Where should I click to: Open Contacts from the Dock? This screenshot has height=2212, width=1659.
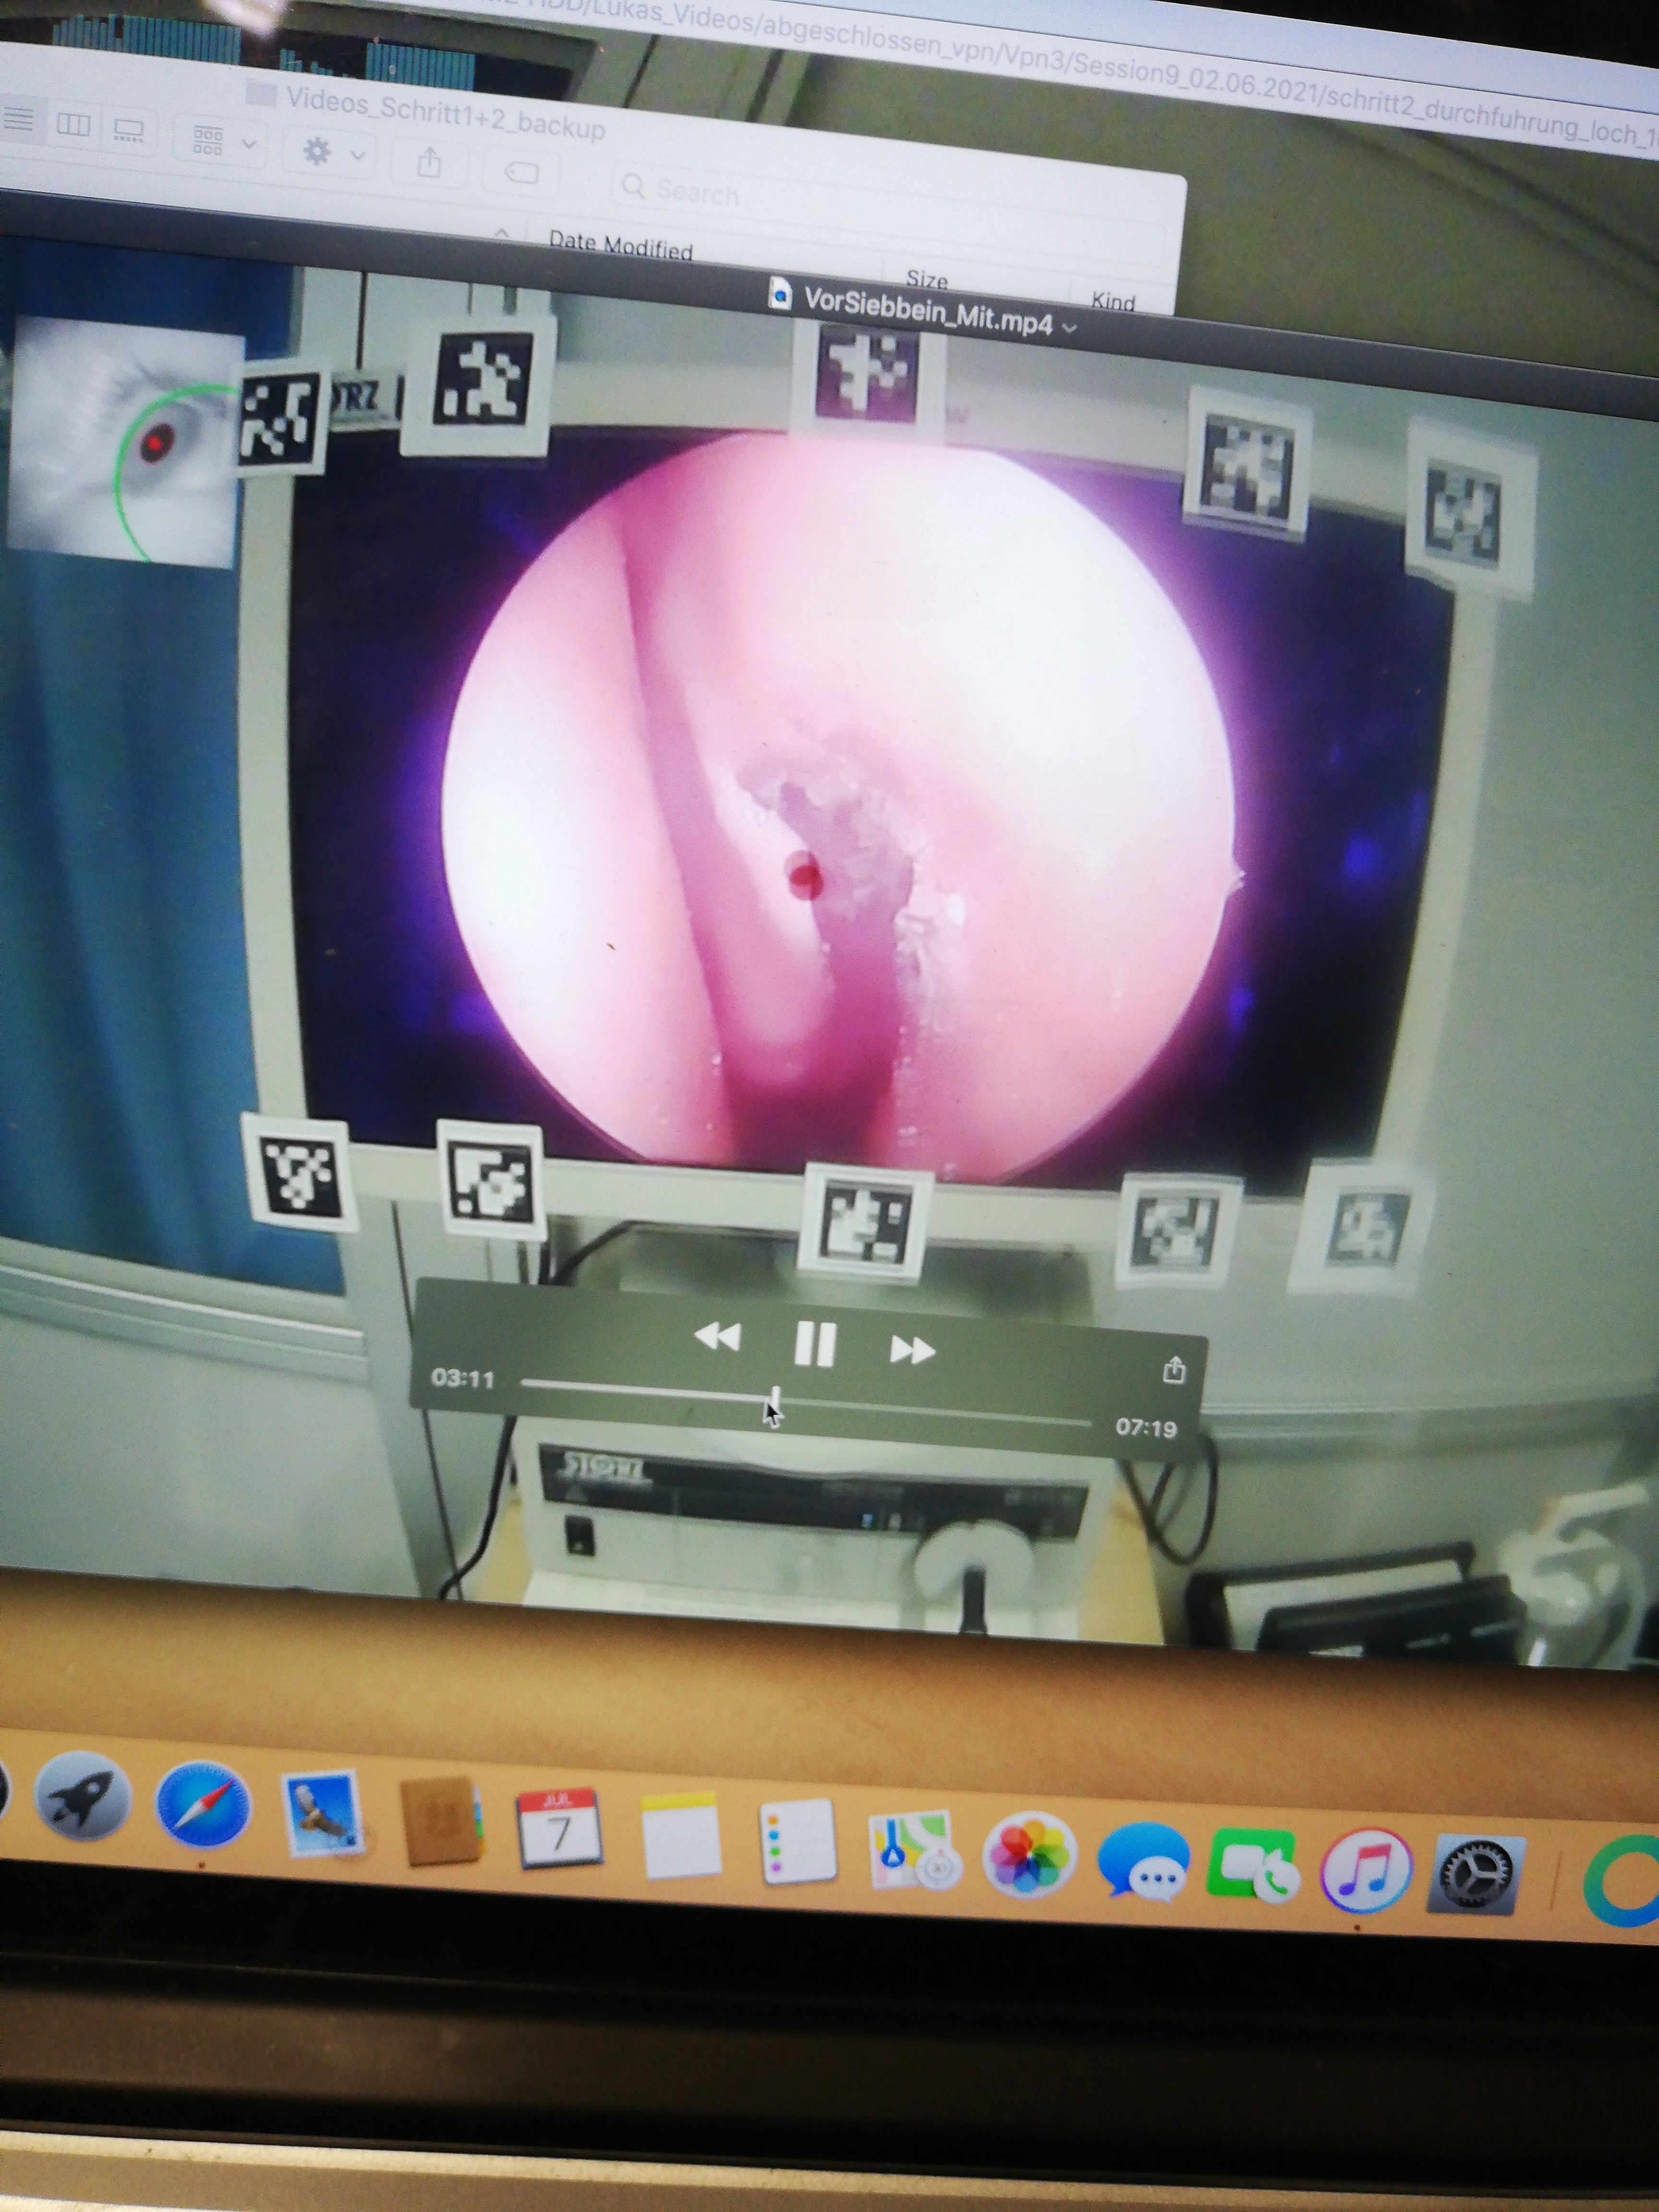pyautogui.click(x=440, y=1821)
